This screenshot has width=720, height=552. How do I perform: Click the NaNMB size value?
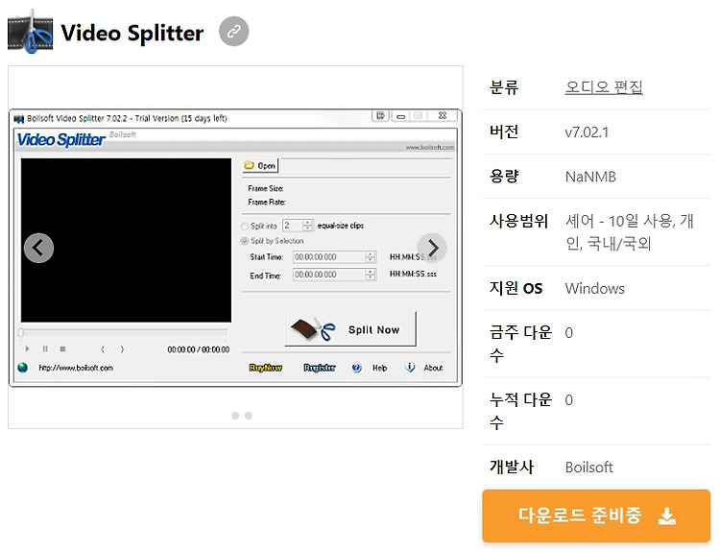[590, 177]
